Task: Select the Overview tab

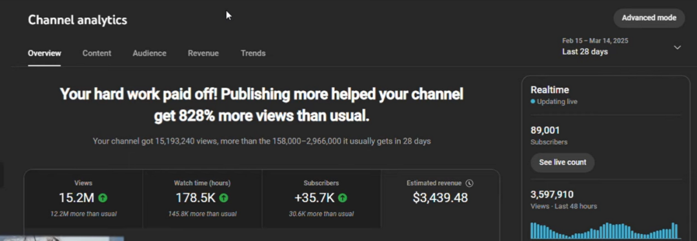Action: [x=45, y=54]
